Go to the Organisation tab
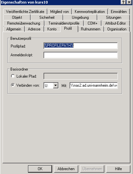133x174 pixels. click(x=117, y=29)
